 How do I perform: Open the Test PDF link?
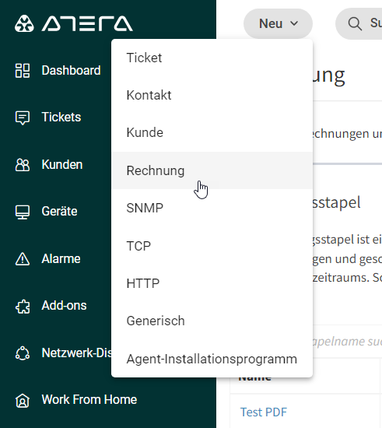tap(264, 412)
